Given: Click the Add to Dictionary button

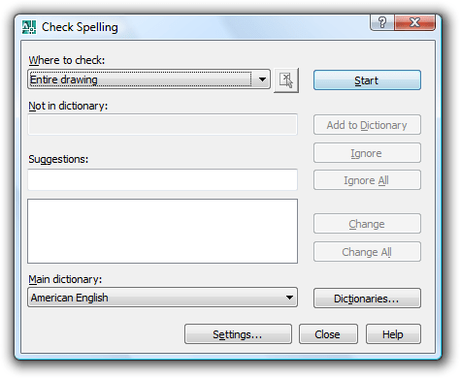Looking at the screenshot, I should 367,125.
